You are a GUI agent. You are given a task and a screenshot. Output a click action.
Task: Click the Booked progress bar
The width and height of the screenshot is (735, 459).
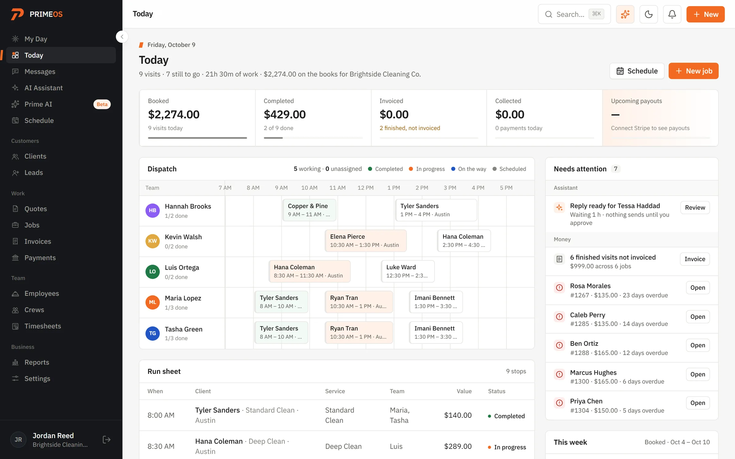198,138
